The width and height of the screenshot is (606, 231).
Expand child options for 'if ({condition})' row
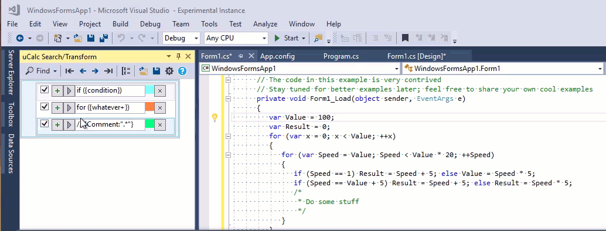[x=69, y=90]
